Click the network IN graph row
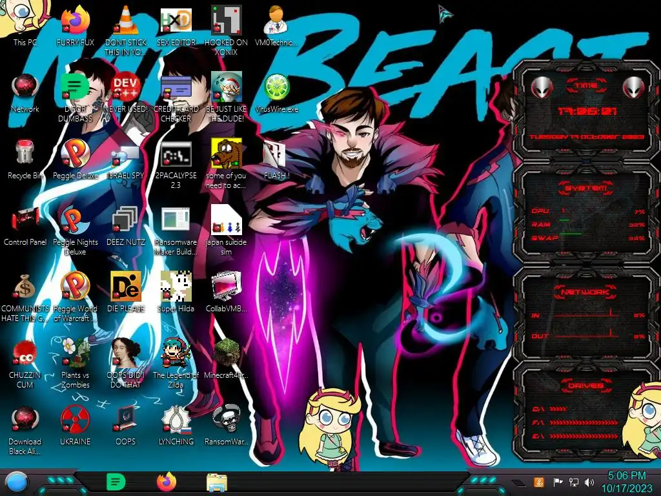Image resolution: width=661 pixels, height=496 pixels. [x=588, y=315]
